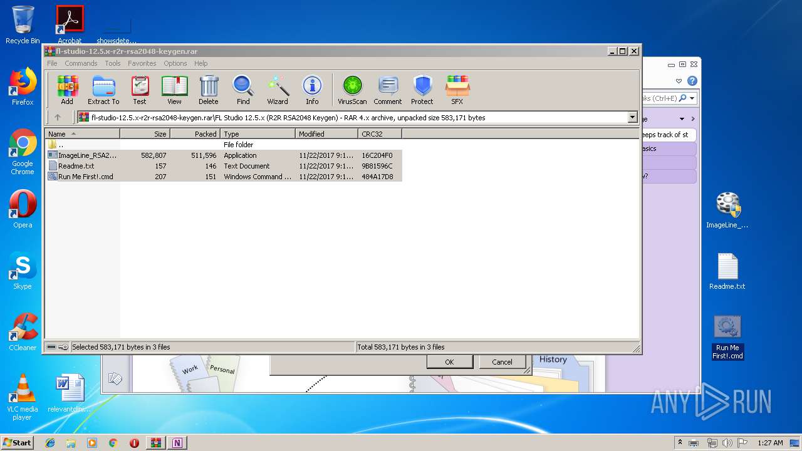
Task: Switch to OneNote taskbar button
Action: coord(177,443)
